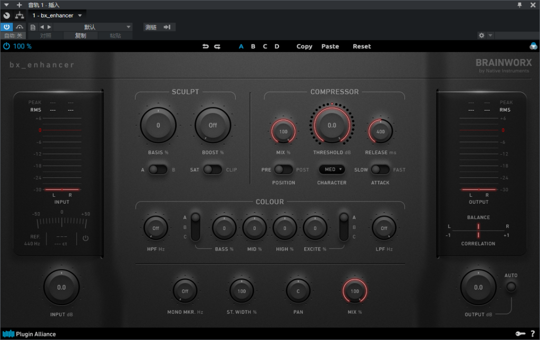Switch the SAT/CLIP toggle

click(x=213, y=169)
